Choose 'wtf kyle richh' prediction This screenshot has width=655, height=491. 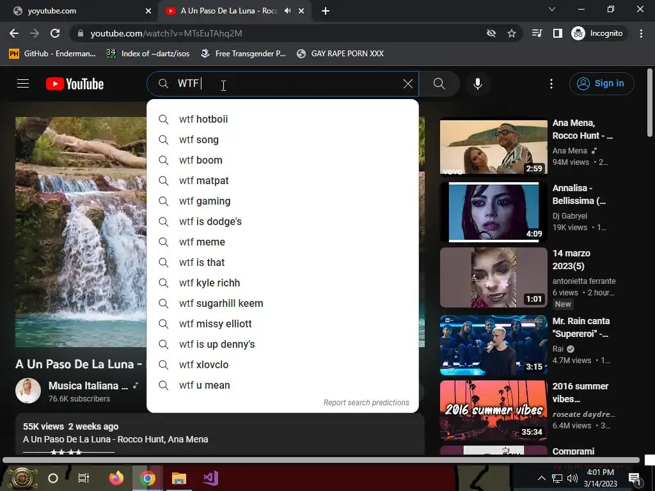[282, 283]
